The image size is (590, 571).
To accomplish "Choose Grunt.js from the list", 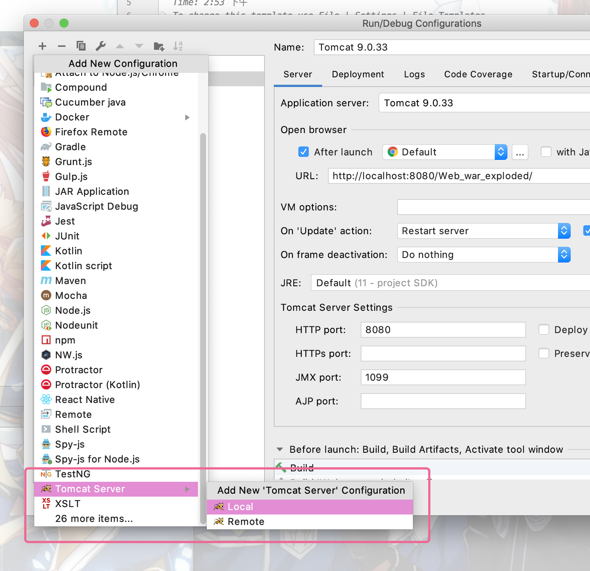I will [x=116, y=162].
